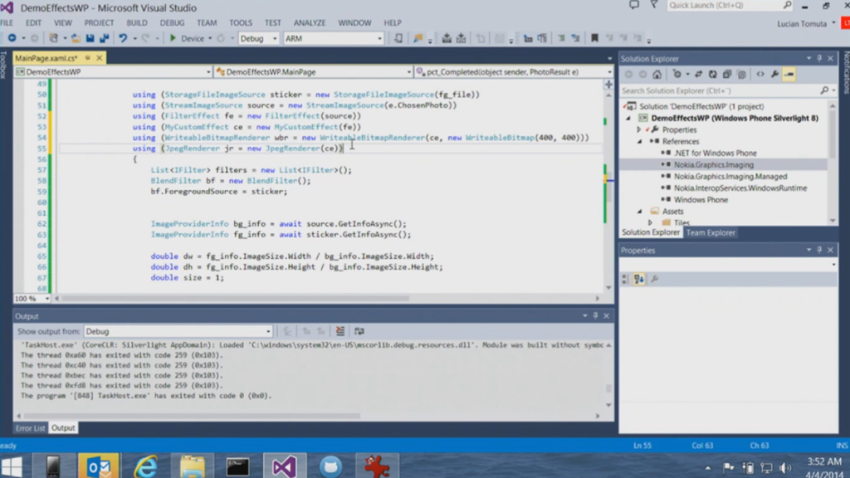Close the MainPage.xaml.cs editor tab
This screenshot has height=478, width=850.
coord(100,58)
